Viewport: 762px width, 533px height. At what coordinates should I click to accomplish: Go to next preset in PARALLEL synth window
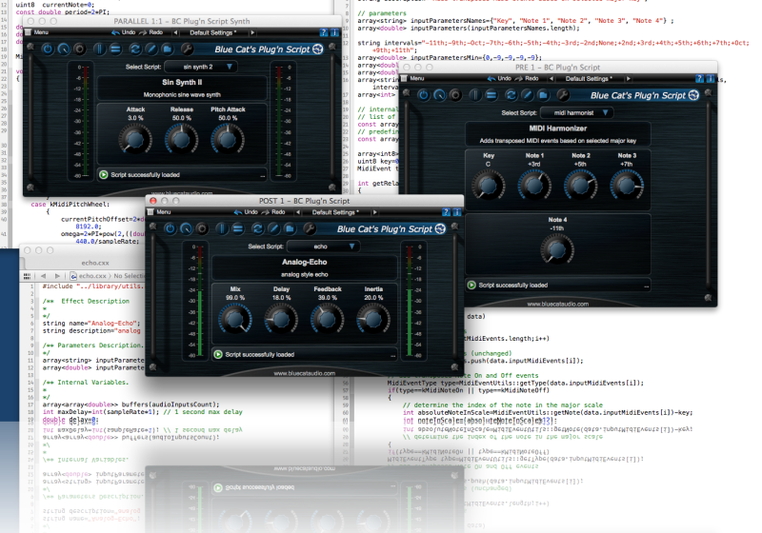(x=252, y=32)
